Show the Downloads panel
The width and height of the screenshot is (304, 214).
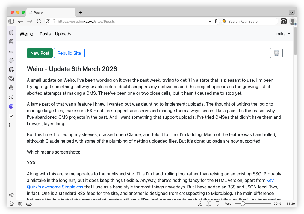[11, 51]
